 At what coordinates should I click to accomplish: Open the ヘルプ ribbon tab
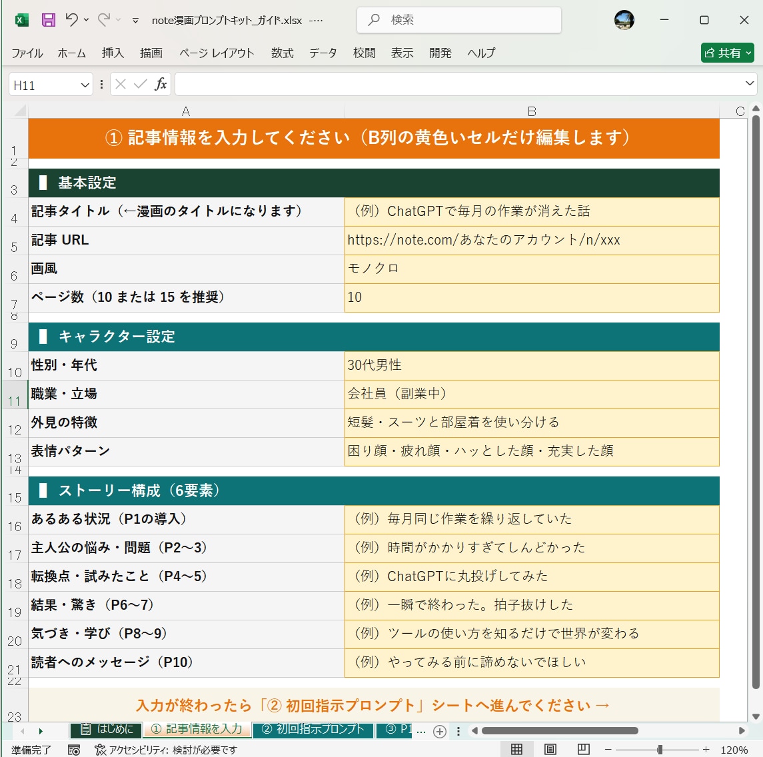point(480,53)
